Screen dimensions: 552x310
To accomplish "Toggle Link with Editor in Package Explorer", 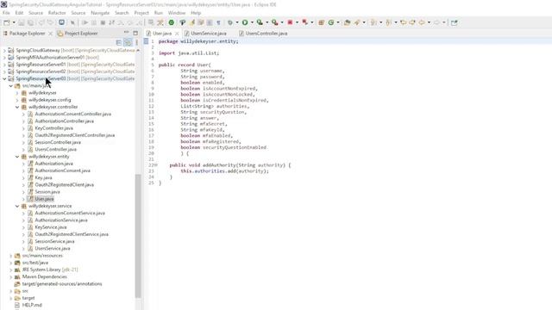I will pyautogui.click(x=128, y=42).
